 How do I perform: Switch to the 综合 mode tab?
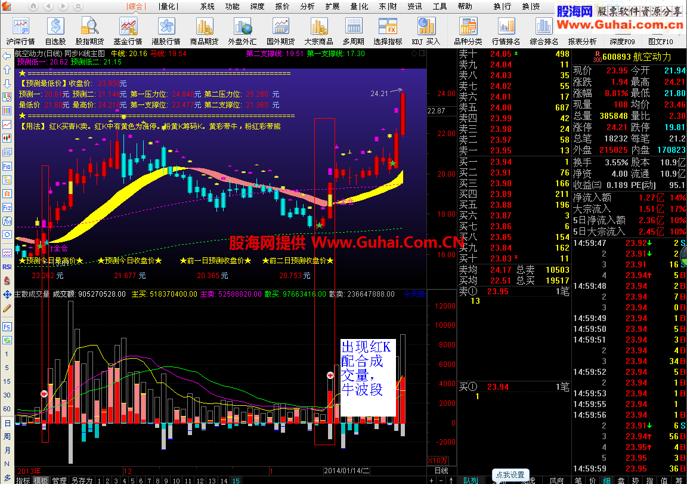pos(135,6)
